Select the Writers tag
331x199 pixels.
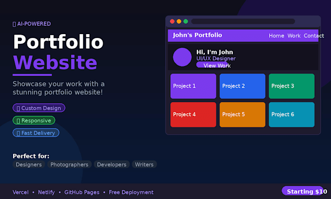(144, 164)
